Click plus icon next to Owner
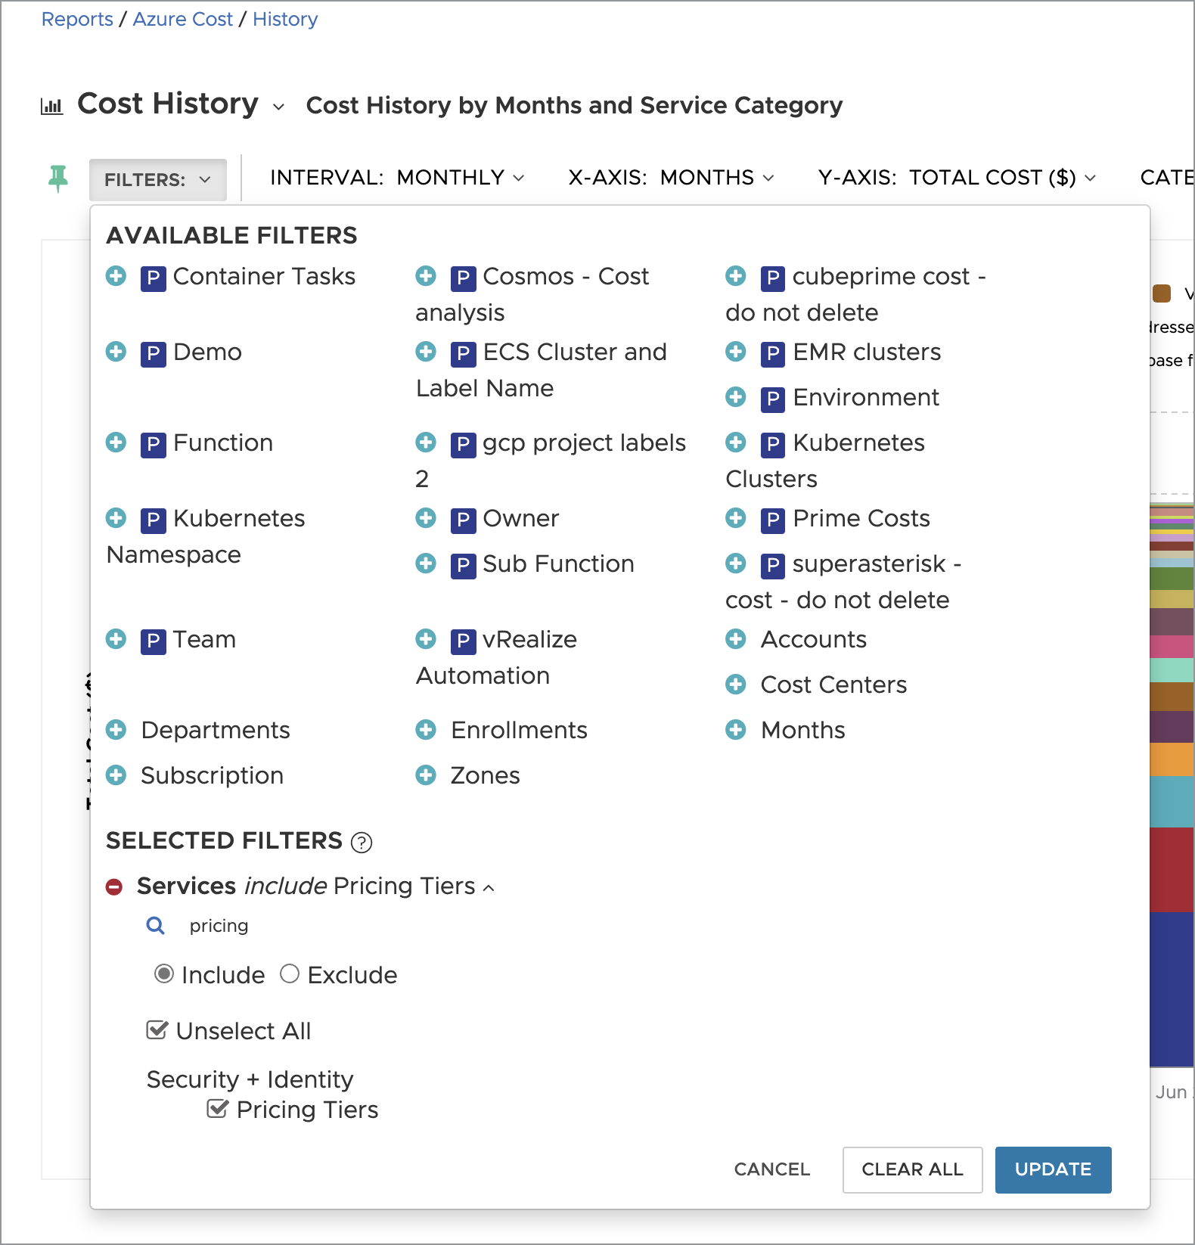The height and width of the screenshot is (1245, 1195). point(426,518)
